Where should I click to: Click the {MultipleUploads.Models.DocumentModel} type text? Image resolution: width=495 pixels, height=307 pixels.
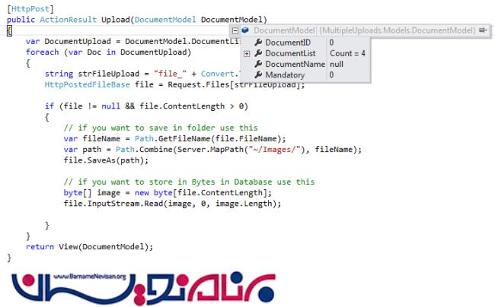[x=398, y=30]
